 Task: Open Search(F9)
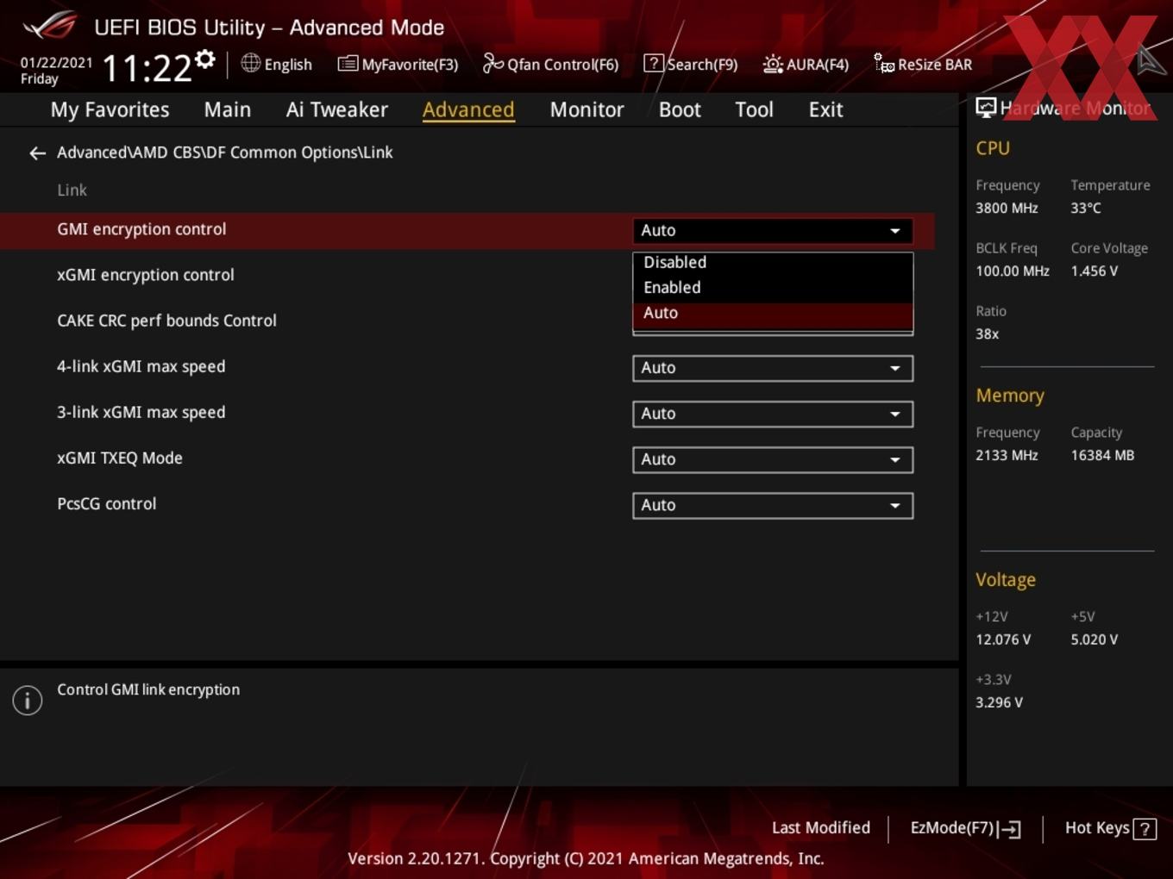point(691,65)
